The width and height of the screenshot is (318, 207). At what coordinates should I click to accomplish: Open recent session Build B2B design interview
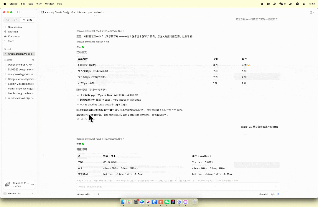(19, 69)
